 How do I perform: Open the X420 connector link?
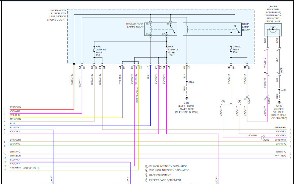point(249,101)
